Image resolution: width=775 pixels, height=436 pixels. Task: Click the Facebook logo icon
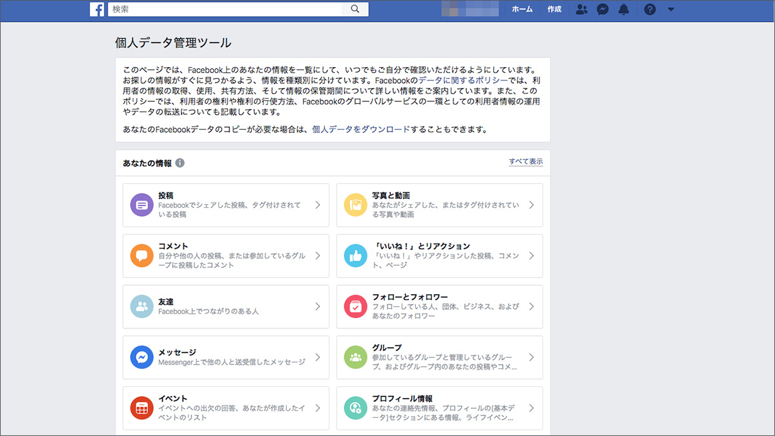[98, 9]
